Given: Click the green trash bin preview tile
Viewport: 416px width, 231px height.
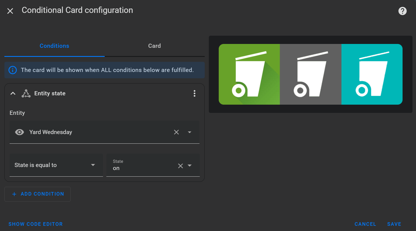Looking at the screenshot, I should pos(249,74).
